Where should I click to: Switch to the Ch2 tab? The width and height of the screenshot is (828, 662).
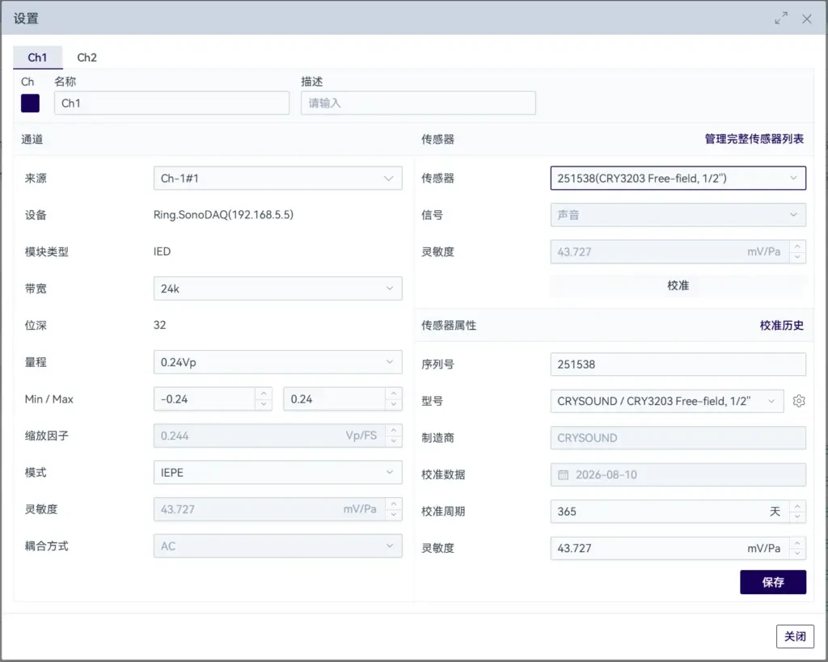87,57
